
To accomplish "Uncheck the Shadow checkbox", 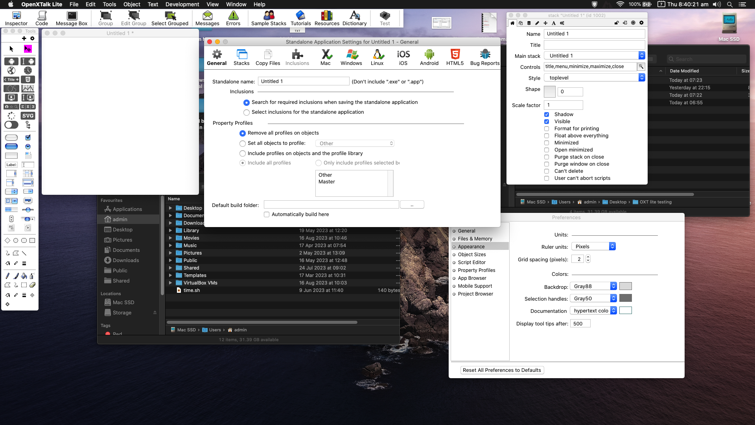I will [x=547, y=115].
